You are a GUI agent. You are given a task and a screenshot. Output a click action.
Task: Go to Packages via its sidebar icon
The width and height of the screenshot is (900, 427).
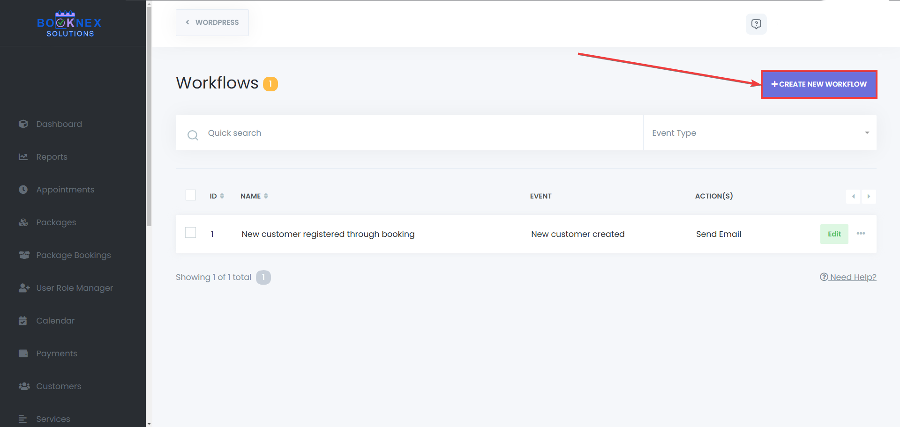pos(24,222)
